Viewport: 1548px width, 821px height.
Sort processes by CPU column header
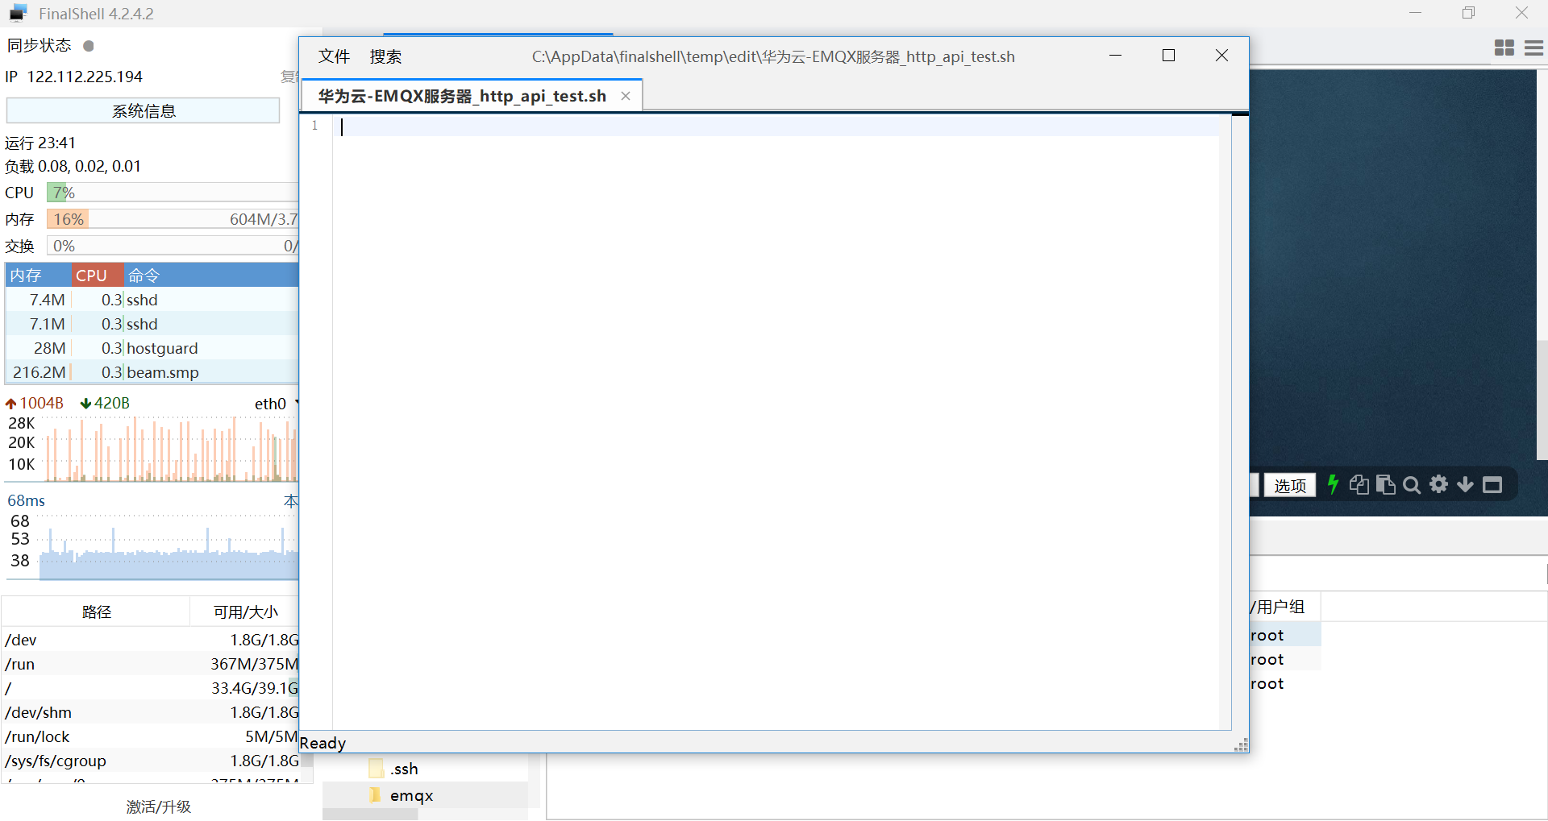coord(91,275)
